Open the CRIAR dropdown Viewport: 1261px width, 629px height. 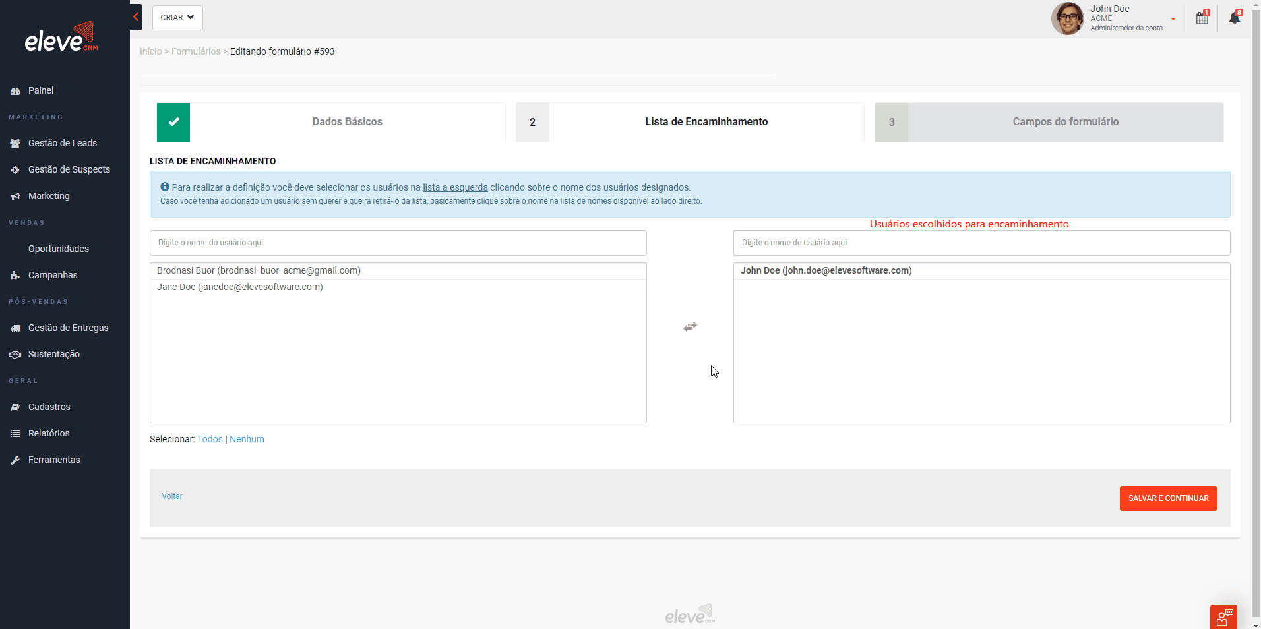177,18
